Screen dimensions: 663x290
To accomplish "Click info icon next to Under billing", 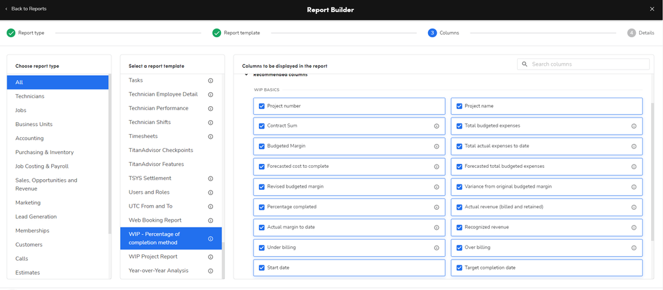I will point(436,248).
